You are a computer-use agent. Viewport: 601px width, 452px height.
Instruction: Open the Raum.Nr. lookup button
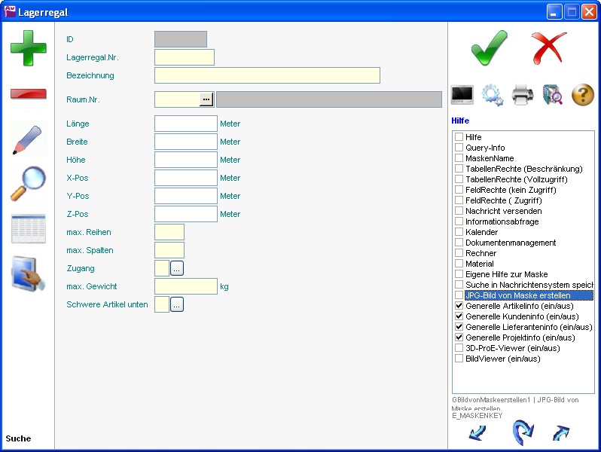[207, 99]
